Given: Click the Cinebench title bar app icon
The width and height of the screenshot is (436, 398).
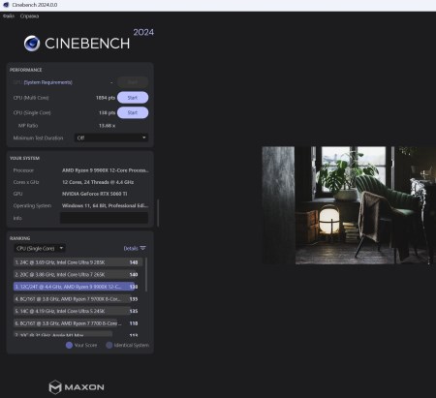Looking at the screenshot, I should (x=6, y=5).
